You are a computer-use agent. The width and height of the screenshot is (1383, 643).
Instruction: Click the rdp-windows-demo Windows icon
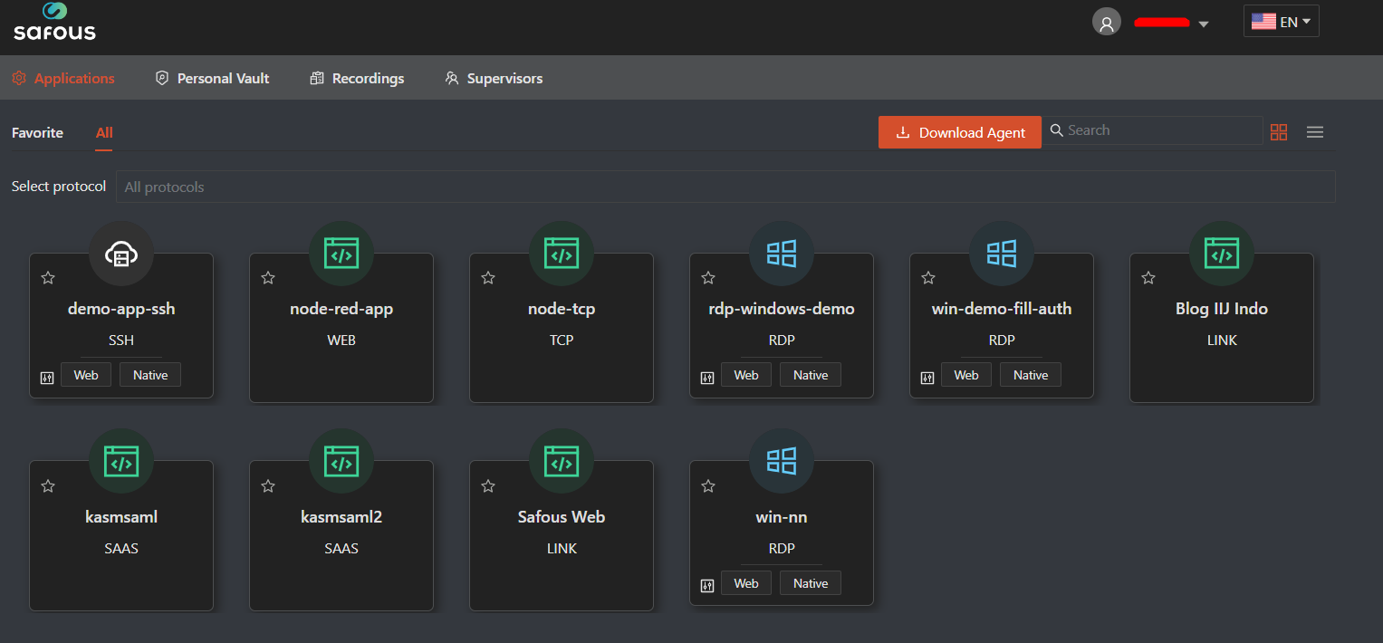point(782,254)
